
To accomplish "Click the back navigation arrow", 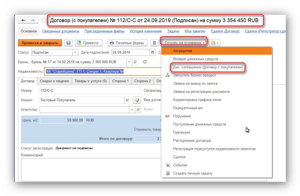I will coord(23,20).
